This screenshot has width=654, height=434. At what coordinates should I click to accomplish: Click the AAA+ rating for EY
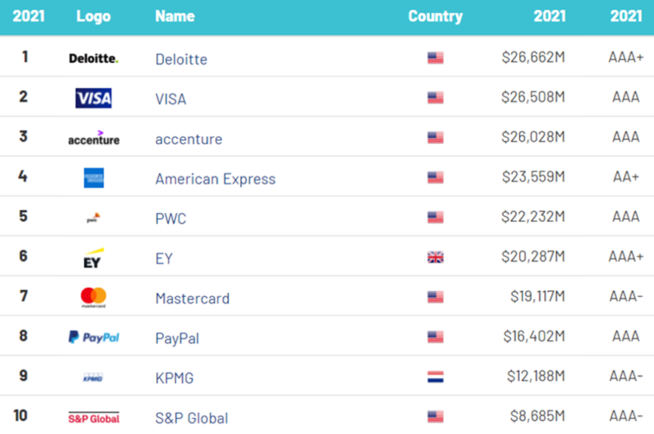coord(626,257)
